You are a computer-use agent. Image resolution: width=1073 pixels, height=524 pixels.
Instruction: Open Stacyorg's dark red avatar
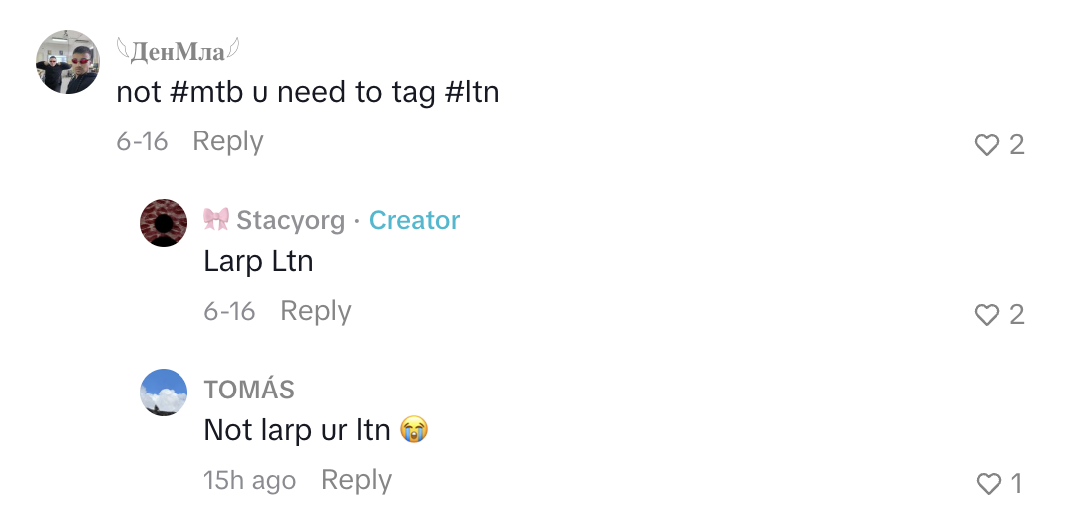[164, 223]
